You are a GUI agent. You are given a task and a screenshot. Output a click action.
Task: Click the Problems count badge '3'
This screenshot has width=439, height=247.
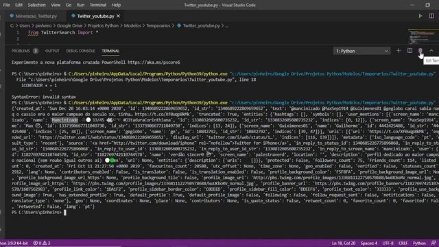(36, 51)
